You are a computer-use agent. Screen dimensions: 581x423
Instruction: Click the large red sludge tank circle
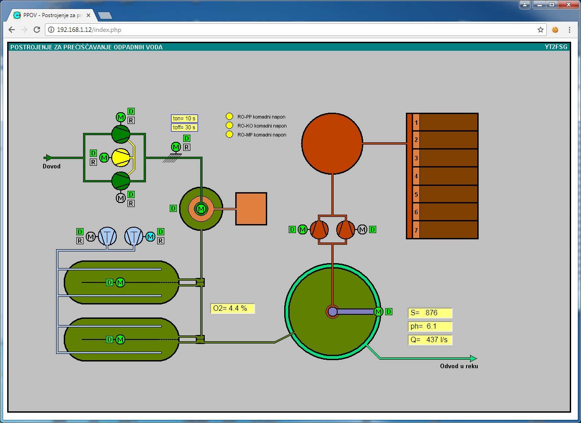(332, 143)
